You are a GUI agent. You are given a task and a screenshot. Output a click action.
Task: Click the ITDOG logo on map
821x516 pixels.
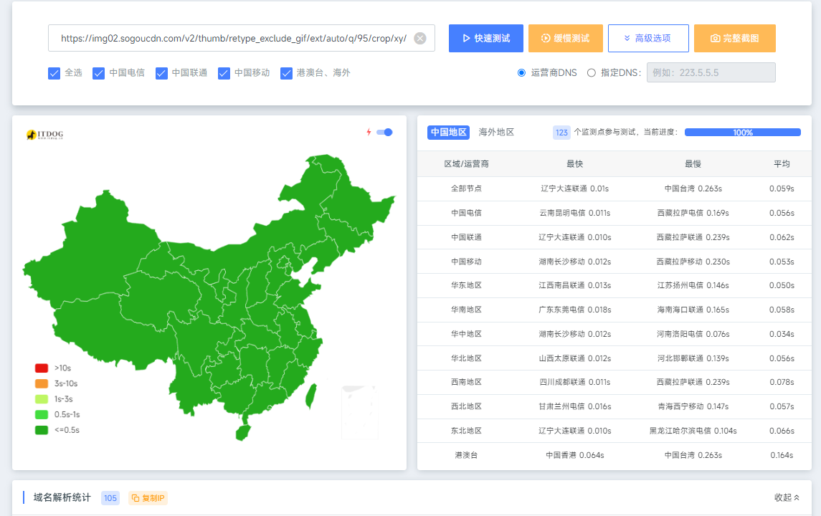(45, 134)
